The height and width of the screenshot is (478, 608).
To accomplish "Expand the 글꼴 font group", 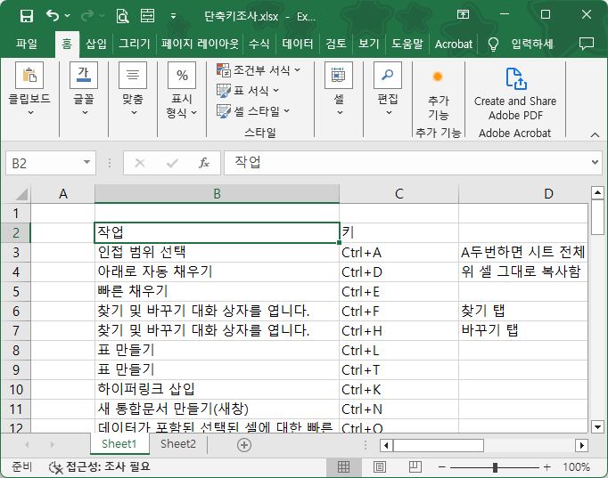I will [84, 89].
